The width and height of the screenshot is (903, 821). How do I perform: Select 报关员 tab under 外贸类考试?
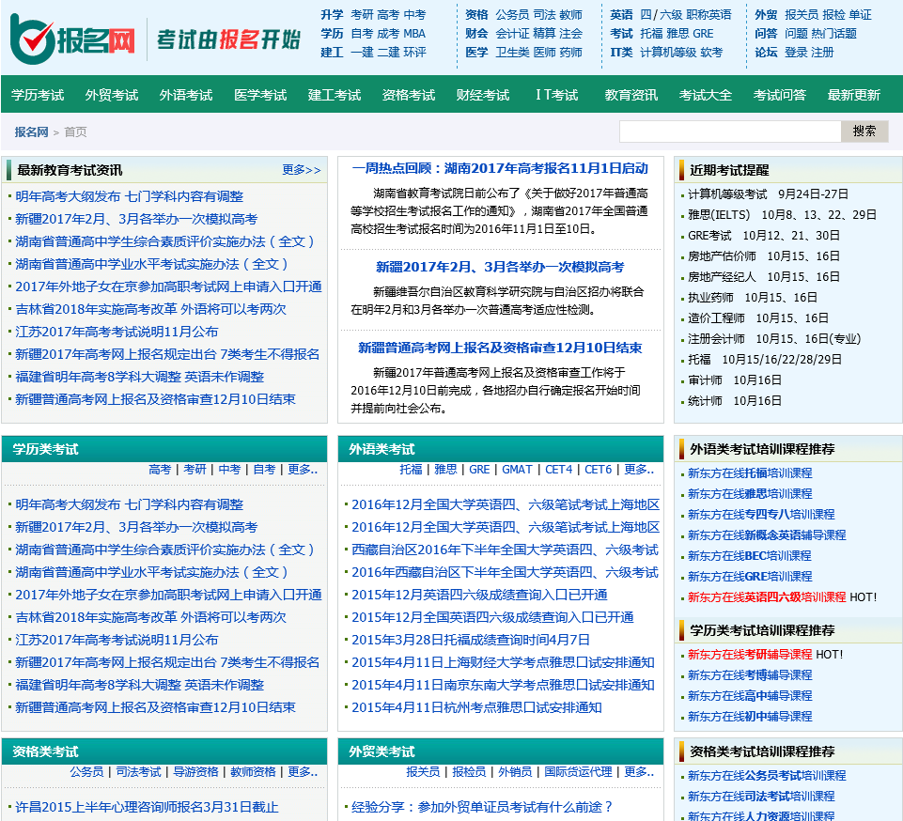pos(423,772)
